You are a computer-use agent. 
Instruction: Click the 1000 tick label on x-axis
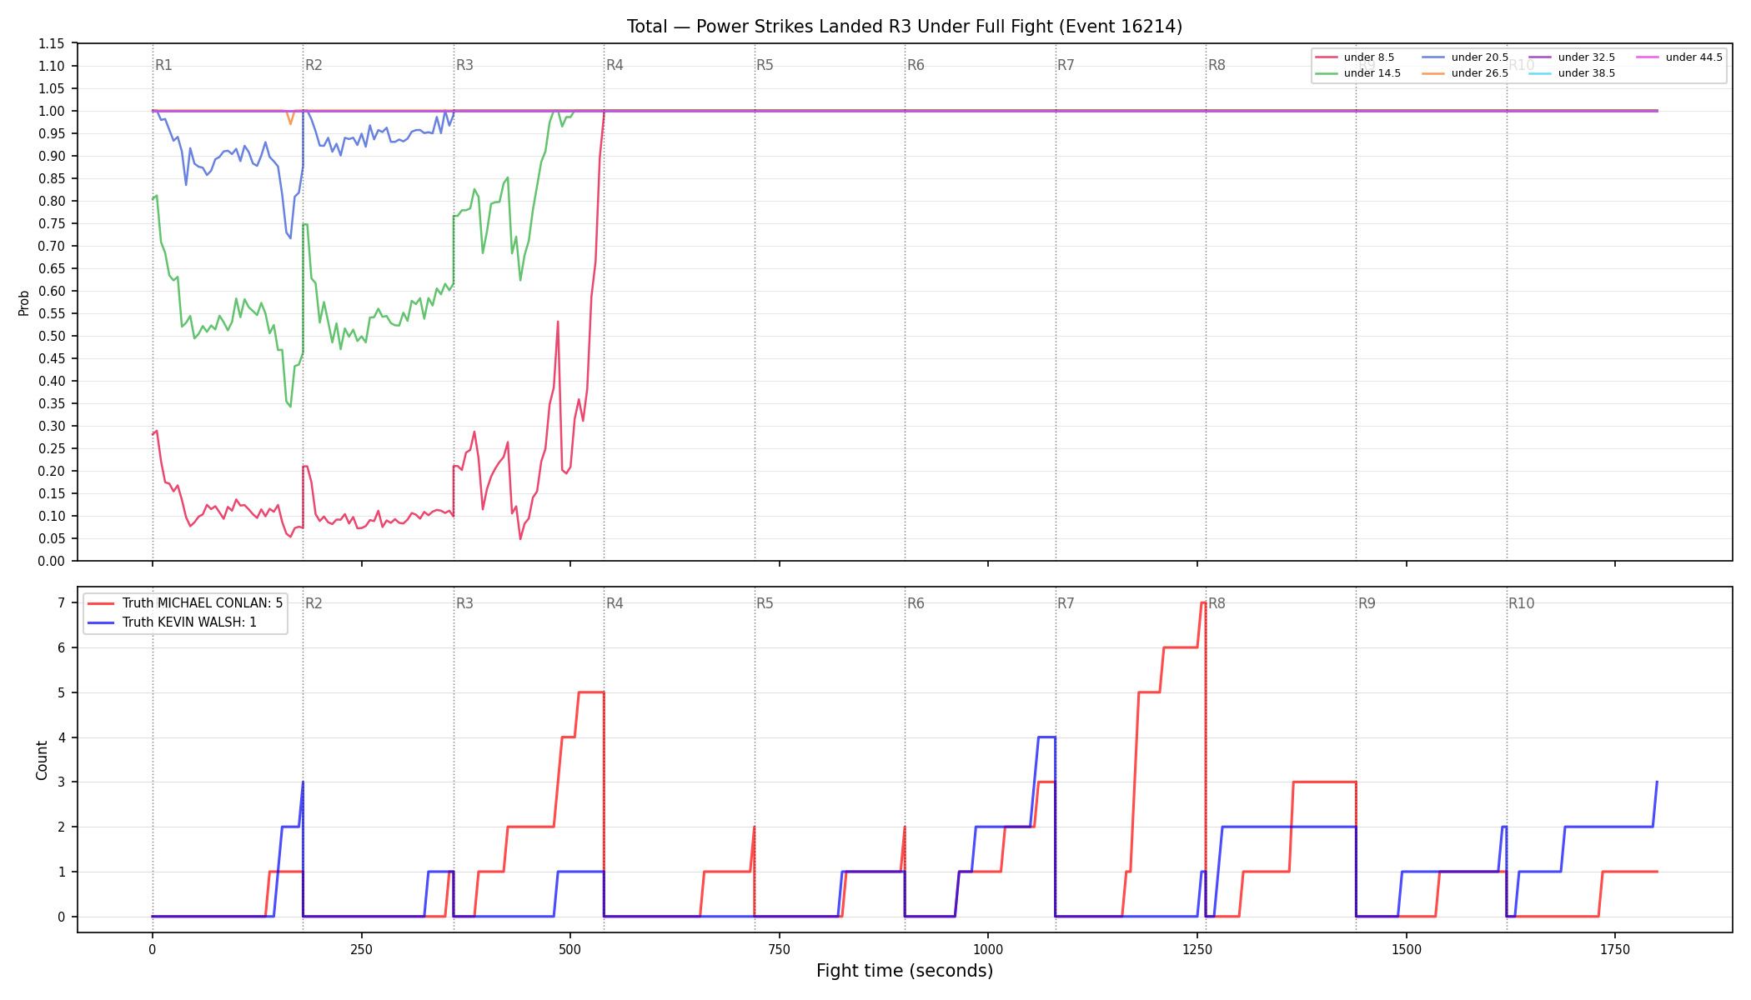pyautogui.click(x=988, y=949)
